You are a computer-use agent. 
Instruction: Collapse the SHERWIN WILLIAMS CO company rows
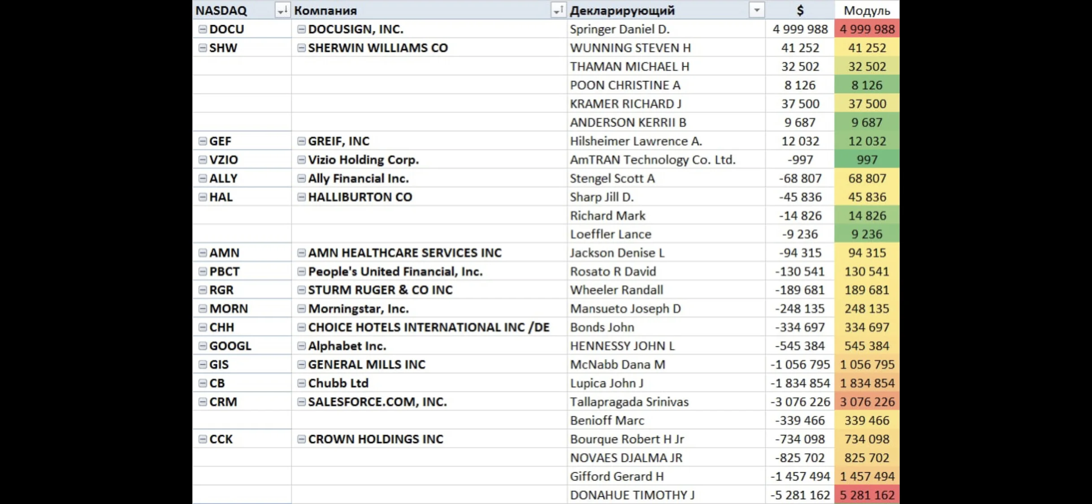(301, 48)
